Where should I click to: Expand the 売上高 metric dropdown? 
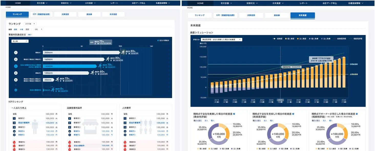coord(20,41)
